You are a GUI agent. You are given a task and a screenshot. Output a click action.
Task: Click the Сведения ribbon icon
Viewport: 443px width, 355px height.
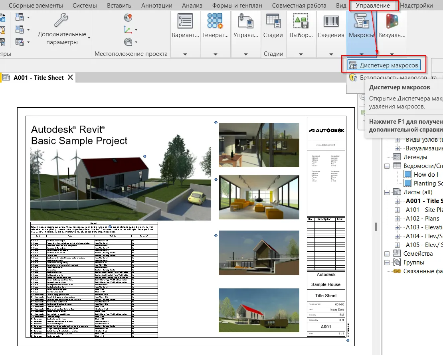pos(331,21)
